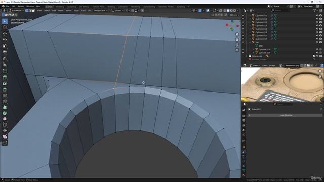Enable face select mode
The height and width of the screenshot is (182, 324).
[x=33, y=10]
